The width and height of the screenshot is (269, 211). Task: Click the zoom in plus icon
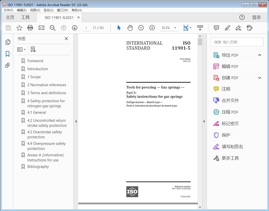click(x=152, y=28)
